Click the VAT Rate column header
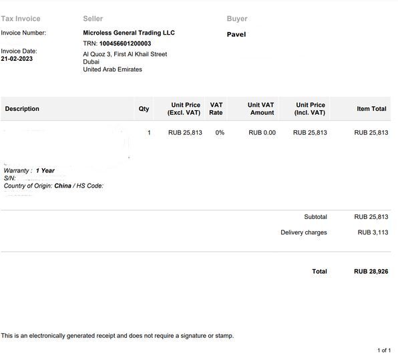 click(x=216, y=109)
